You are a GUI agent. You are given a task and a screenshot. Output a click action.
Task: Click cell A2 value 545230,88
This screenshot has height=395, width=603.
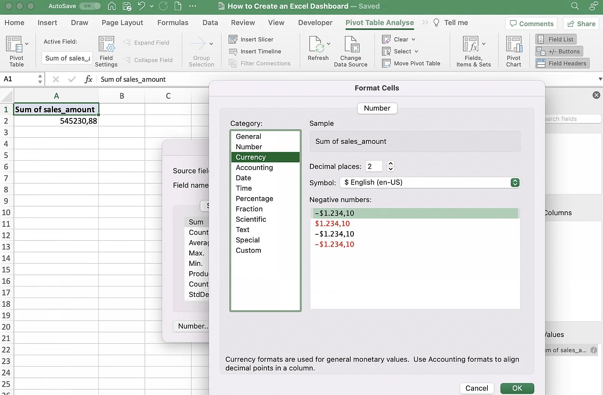[x=56, y=121]
